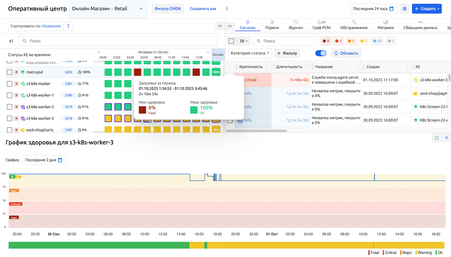This screenshot has height=257, width=451.
Task: Check the main-pod row checkbox
Action: pos(9,72)
